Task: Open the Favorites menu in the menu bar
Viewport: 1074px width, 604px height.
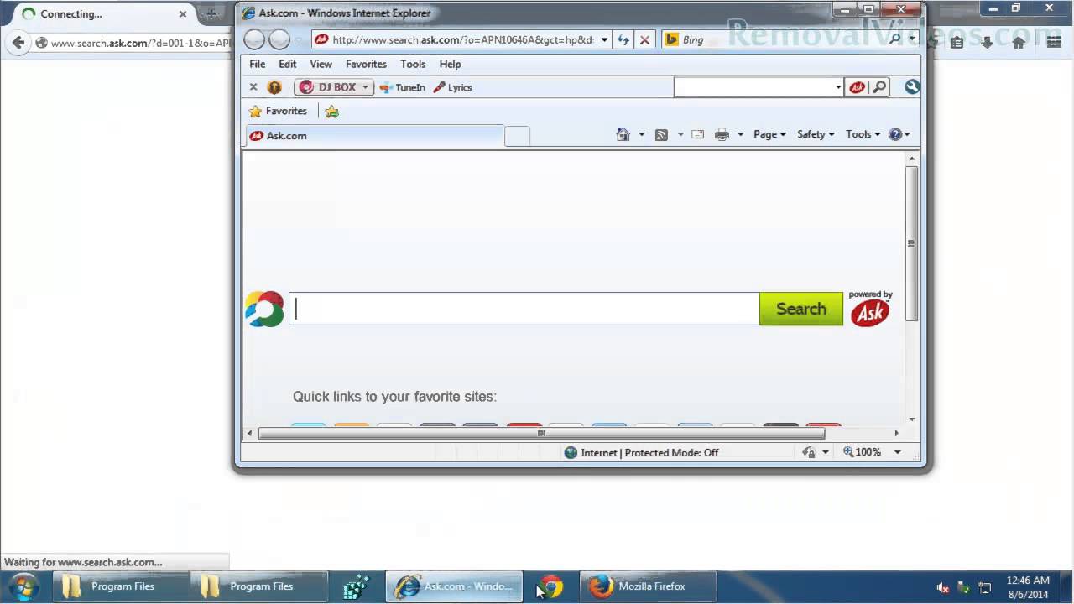Action: tap(366, 64)
